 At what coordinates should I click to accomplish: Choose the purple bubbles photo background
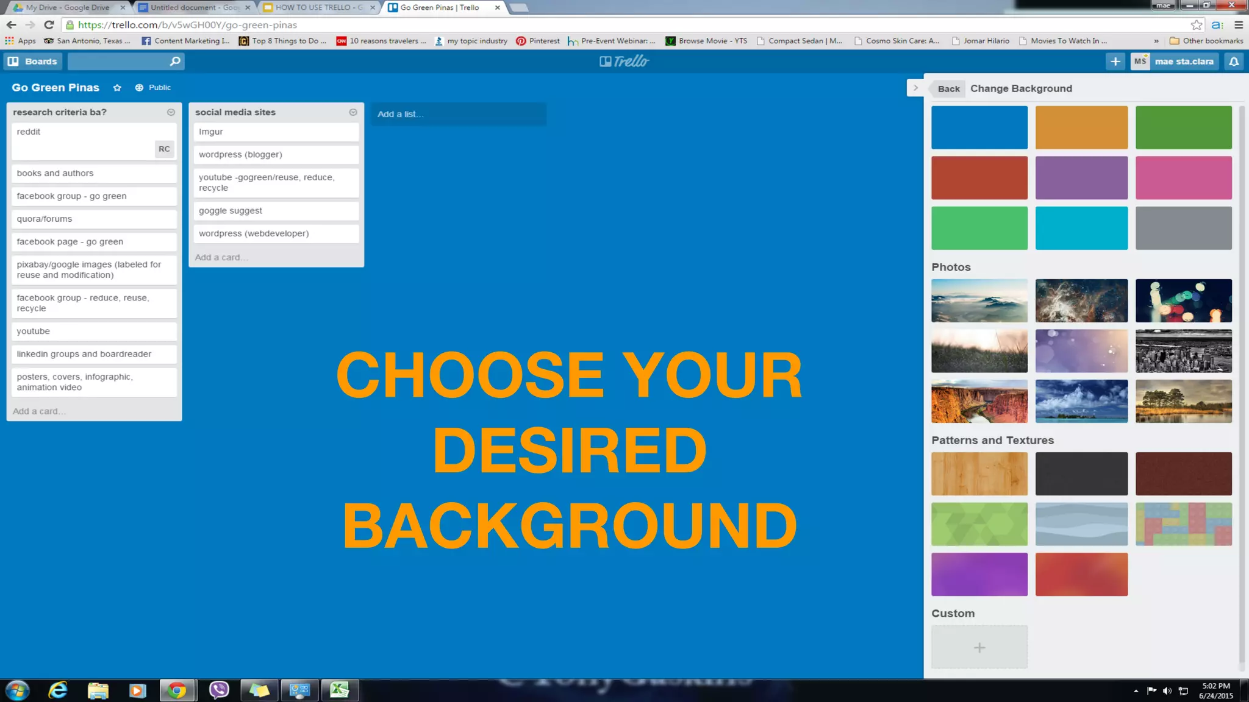pyautogui.click(x=1081, y=351)
